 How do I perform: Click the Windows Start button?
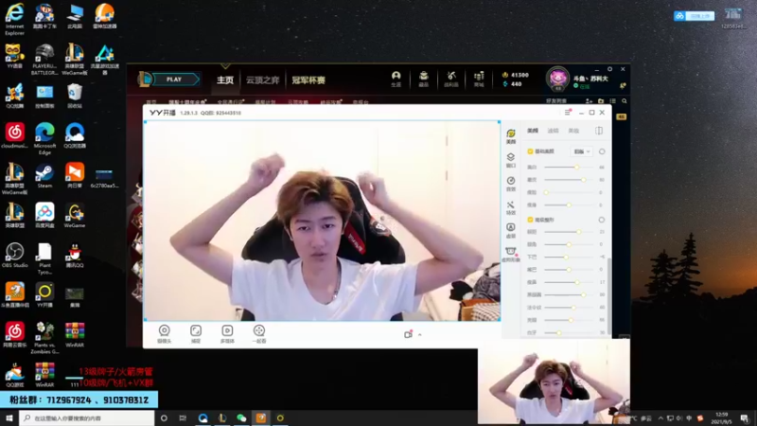pyautogui.click(x=9, y=417)
